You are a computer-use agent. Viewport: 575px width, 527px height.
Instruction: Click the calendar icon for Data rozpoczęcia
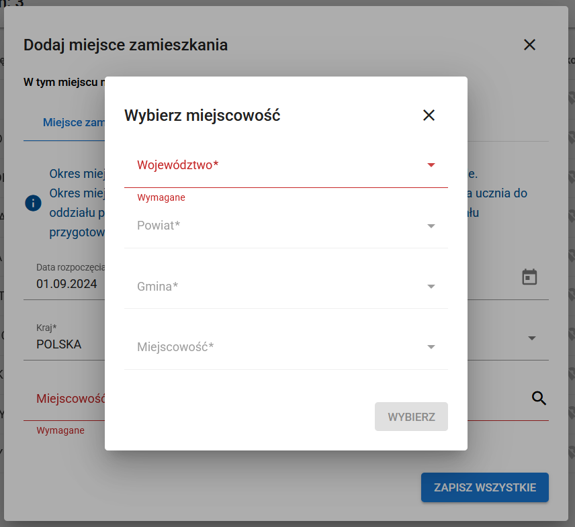(529, 277)
